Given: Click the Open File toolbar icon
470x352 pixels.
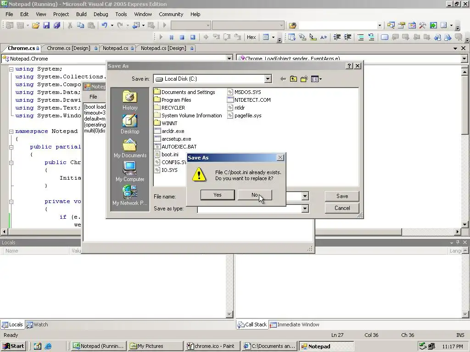Looking at the screenshot, I should tap(36, 26).
